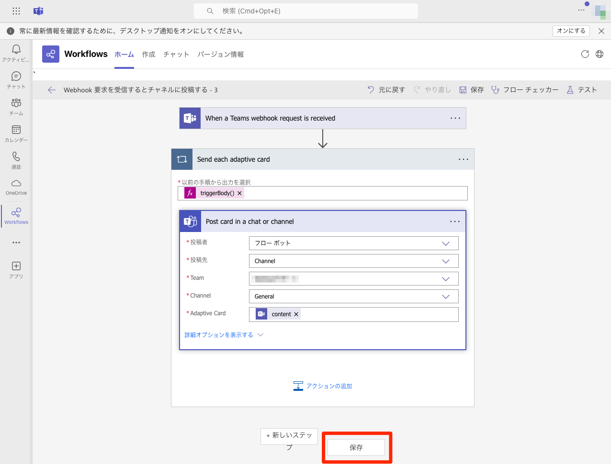Open フロー チェッカー

pos(525,90)
